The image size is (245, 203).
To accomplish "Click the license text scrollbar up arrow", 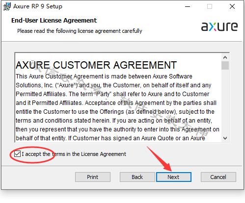I will click(x=225, y=57).
